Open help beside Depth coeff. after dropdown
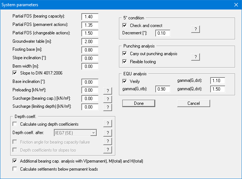Image resolution: width=242 pixels, height=179 pixels. click(x=108, y=133)
